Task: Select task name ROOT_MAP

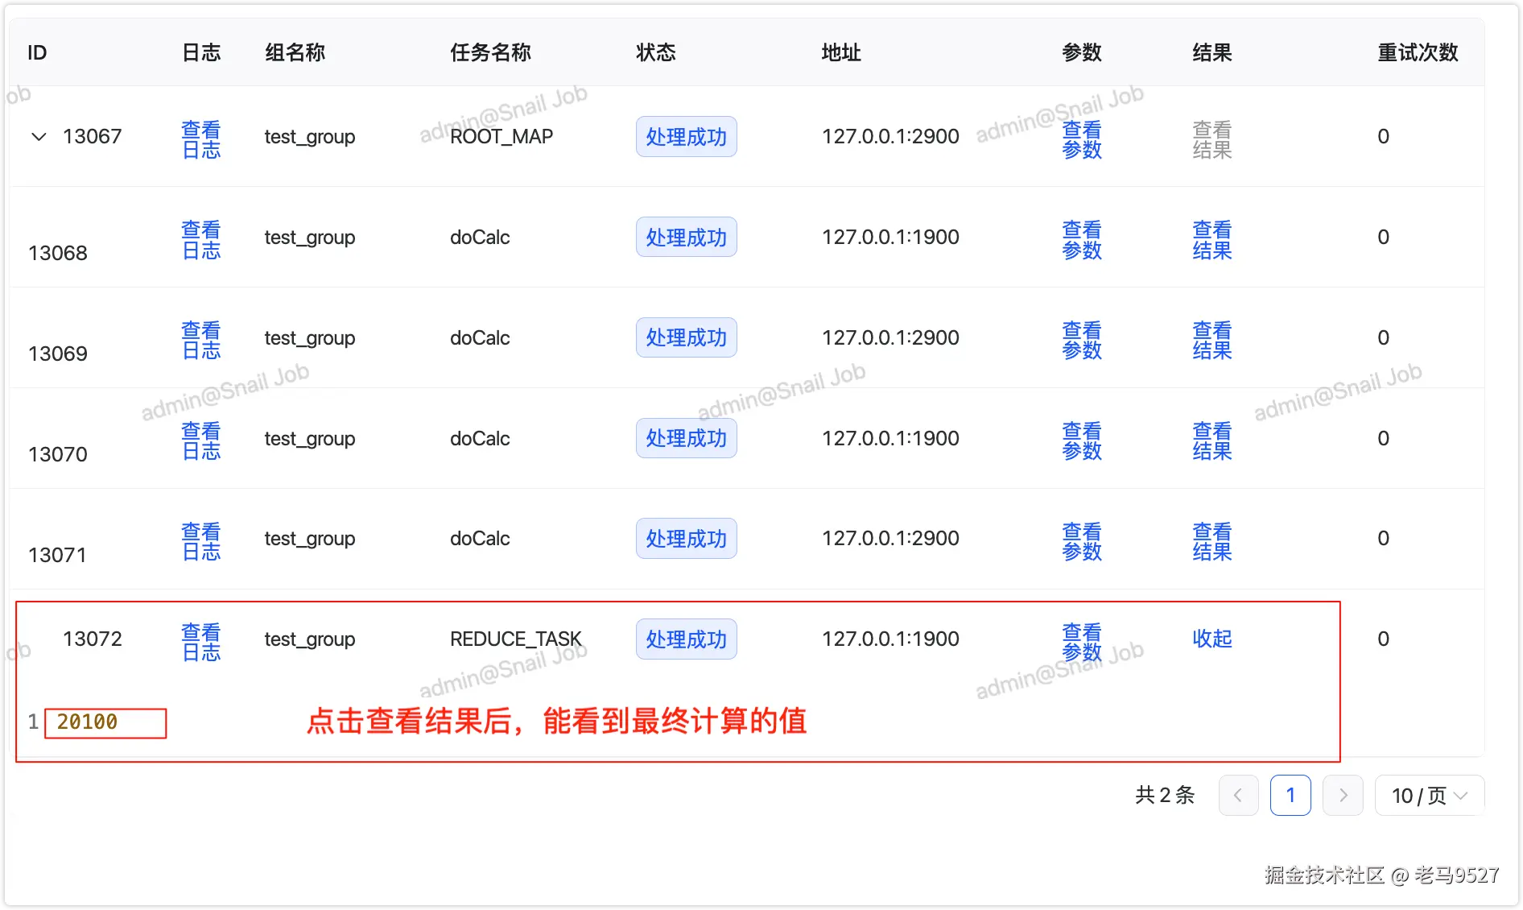Action: [501, 136]
